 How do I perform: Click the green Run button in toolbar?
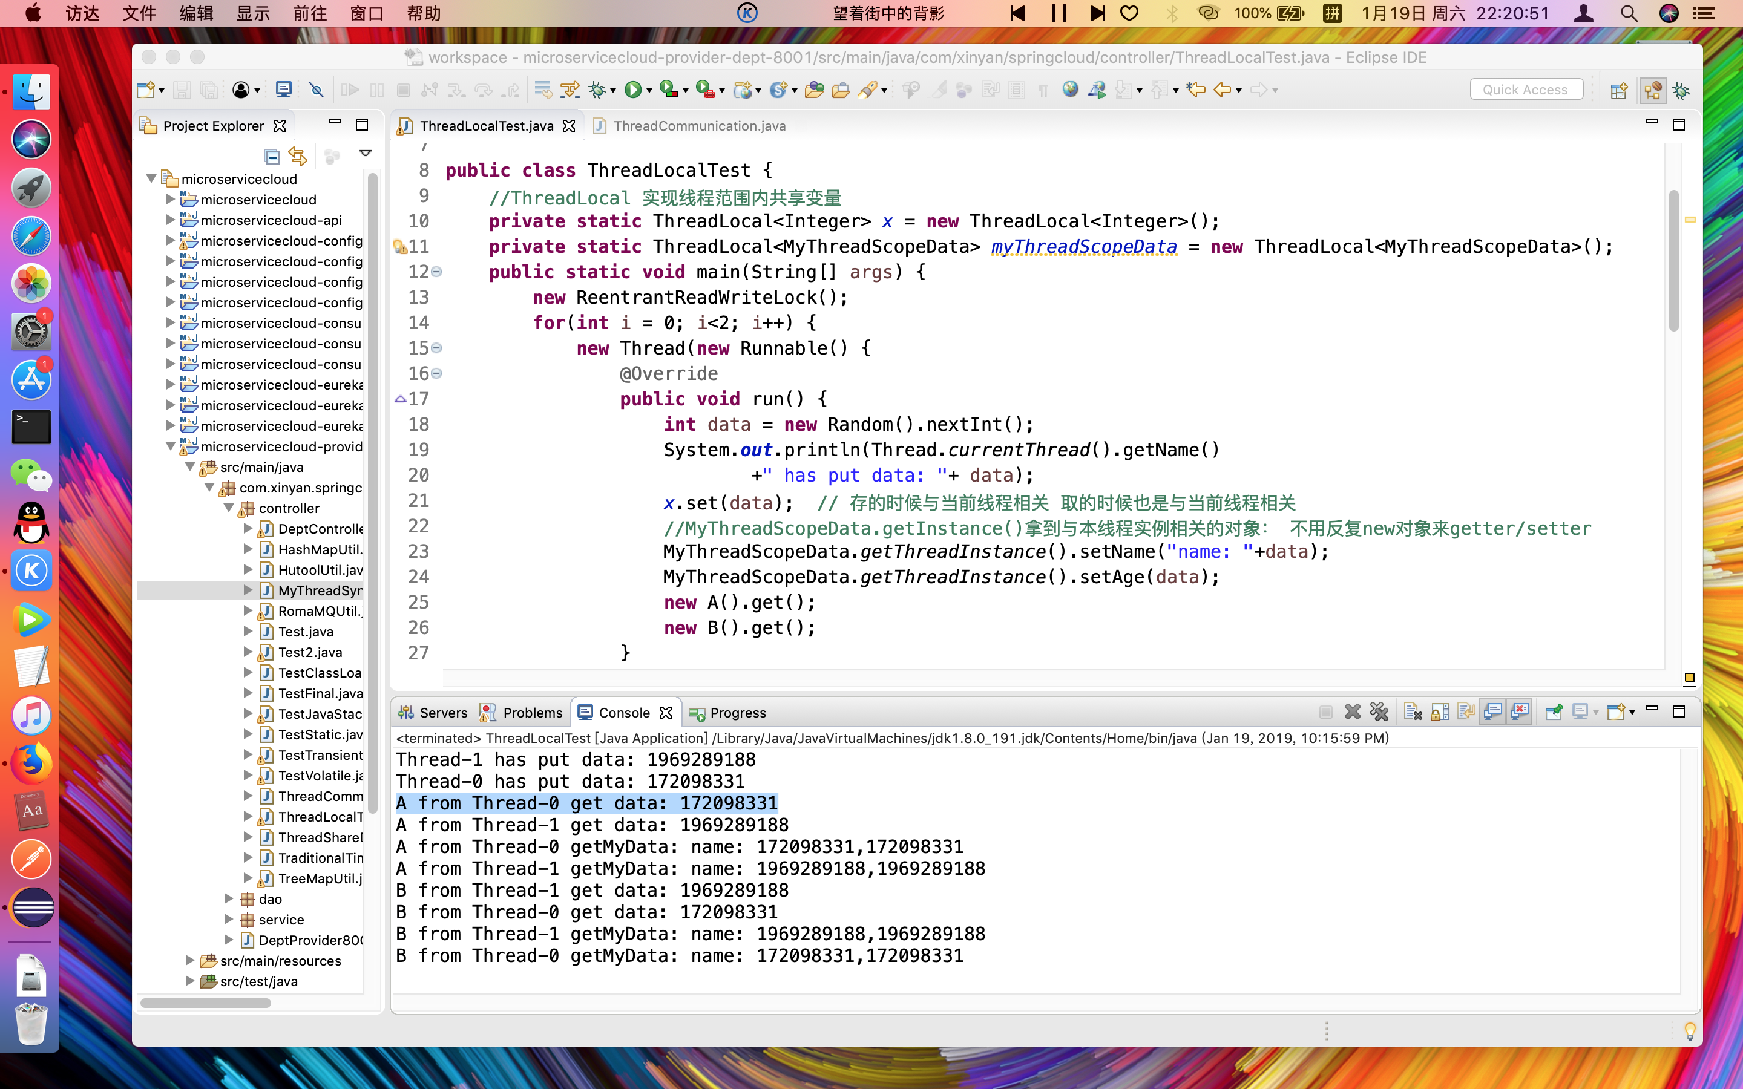(x=632, y=90)
